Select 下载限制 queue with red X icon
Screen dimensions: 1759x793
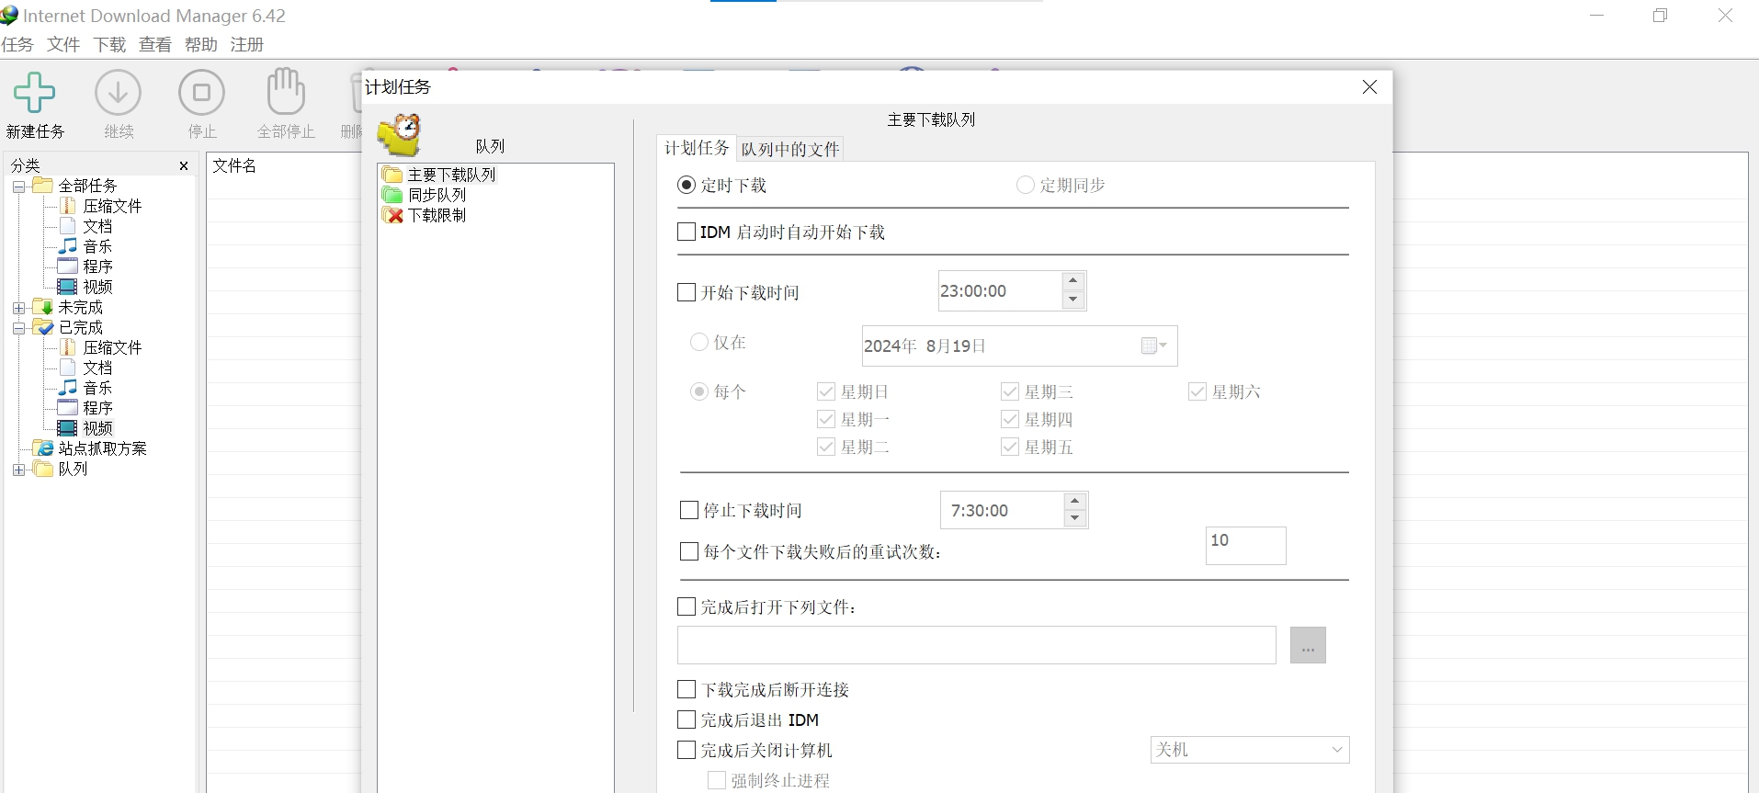tap(392, 215)
